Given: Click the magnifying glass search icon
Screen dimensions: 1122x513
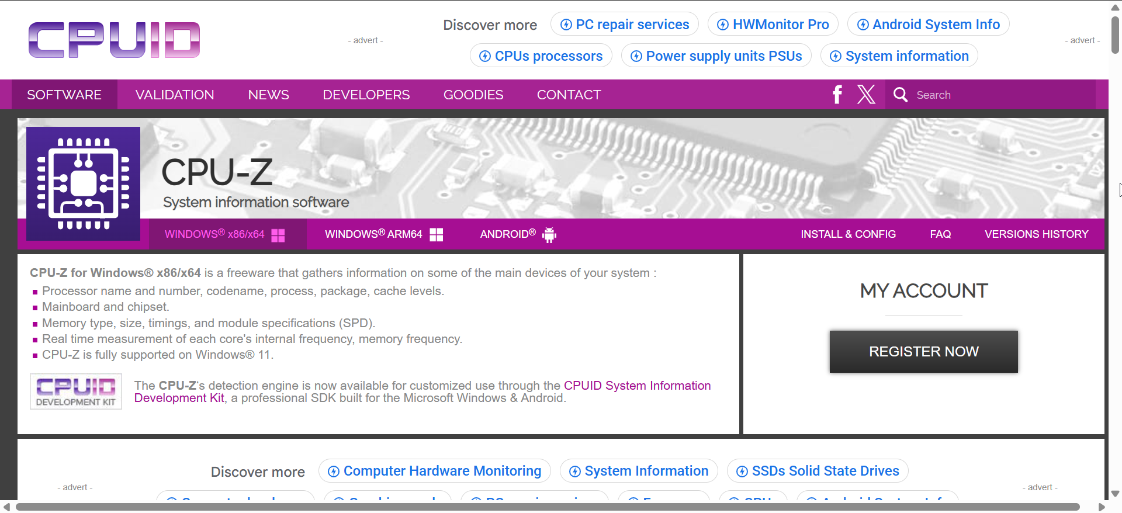Looking at the screenshot, I should coord(901,95).
